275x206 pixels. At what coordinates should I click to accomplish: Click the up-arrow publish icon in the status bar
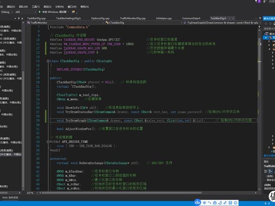click(265, 204)
